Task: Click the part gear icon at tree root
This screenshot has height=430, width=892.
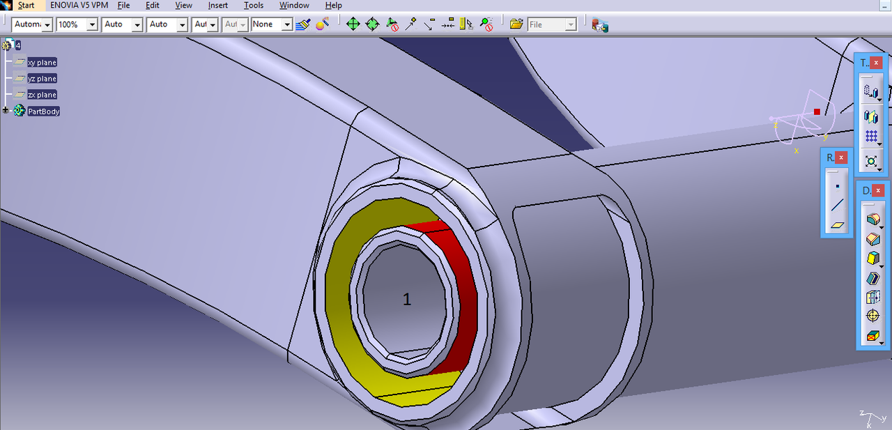Action: 8,45
